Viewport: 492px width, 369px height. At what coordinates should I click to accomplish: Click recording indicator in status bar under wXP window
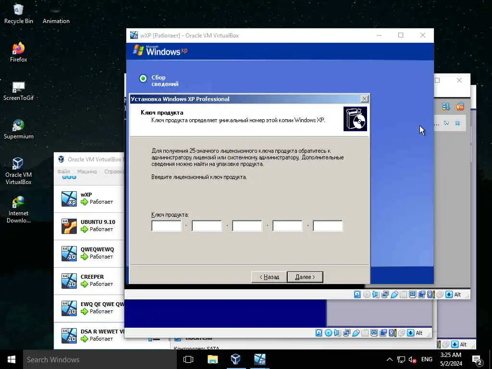pyautogui.click(x=422, y=295)
